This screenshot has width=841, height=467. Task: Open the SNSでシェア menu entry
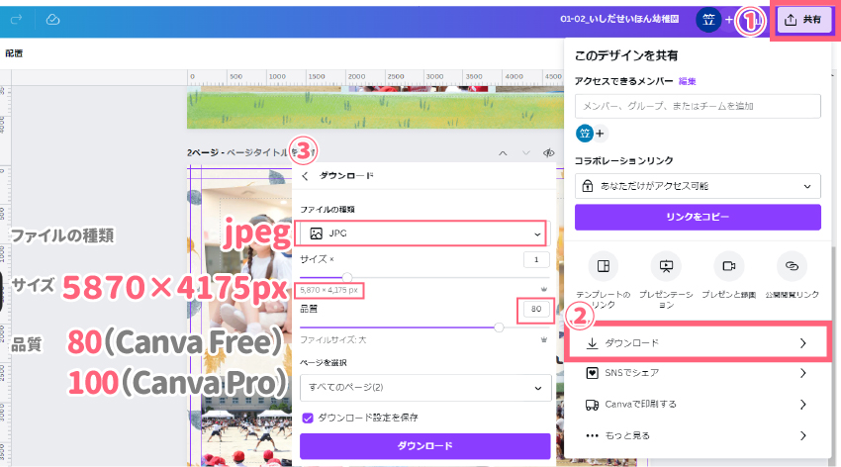[x=697, y=373]
